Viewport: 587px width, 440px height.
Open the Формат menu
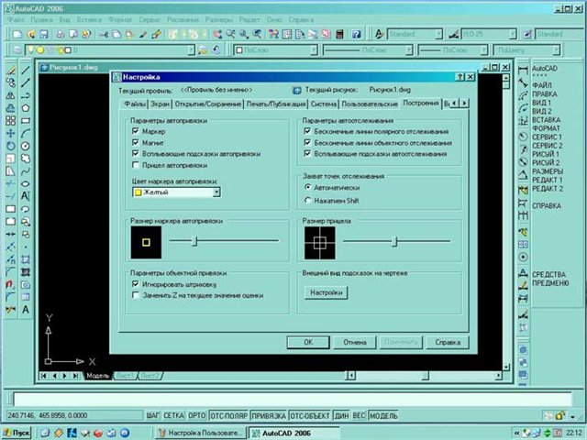click(x=117, y=19)
